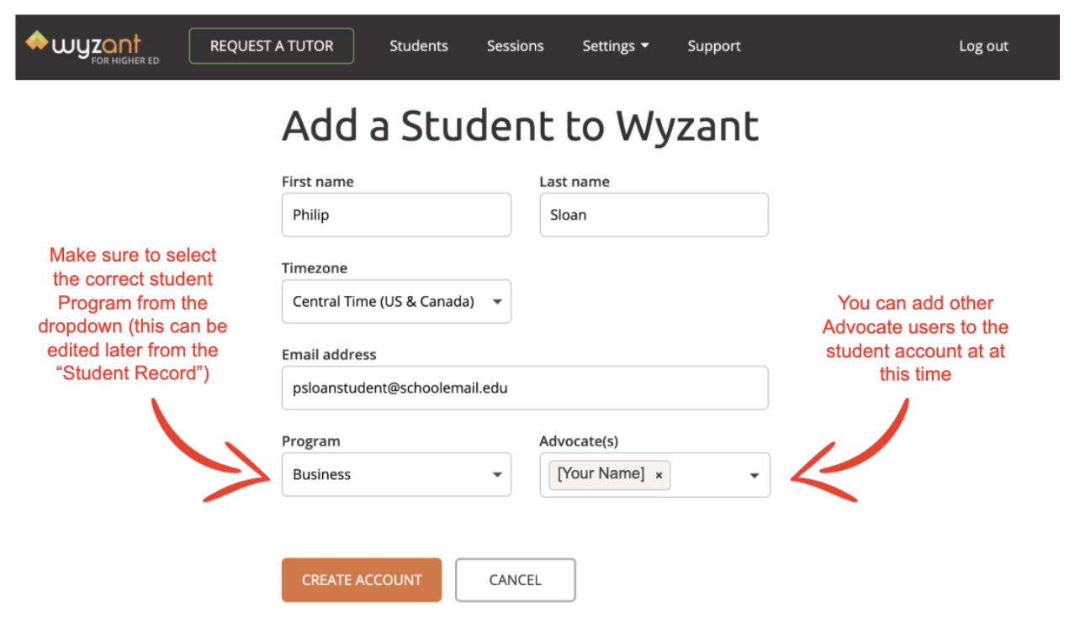The image size is (1075, 644).
Task: Go to the Students page
Action: [x=419, y=46]
